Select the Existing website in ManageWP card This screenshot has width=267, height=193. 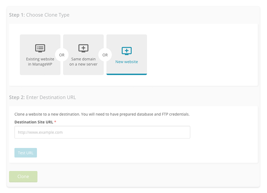click(x=40, y=55)
